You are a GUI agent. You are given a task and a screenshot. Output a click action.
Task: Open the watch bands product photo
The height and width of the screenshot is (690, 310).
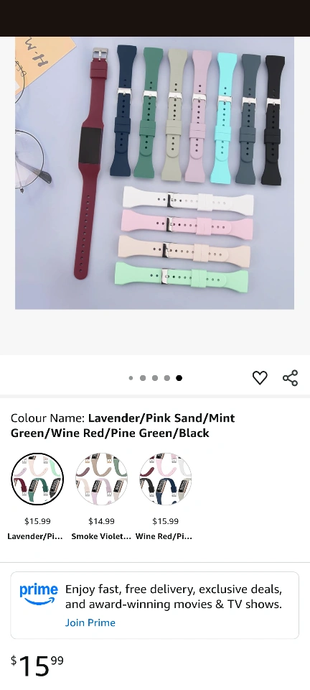pyautogui.click(x=154, y=173)
